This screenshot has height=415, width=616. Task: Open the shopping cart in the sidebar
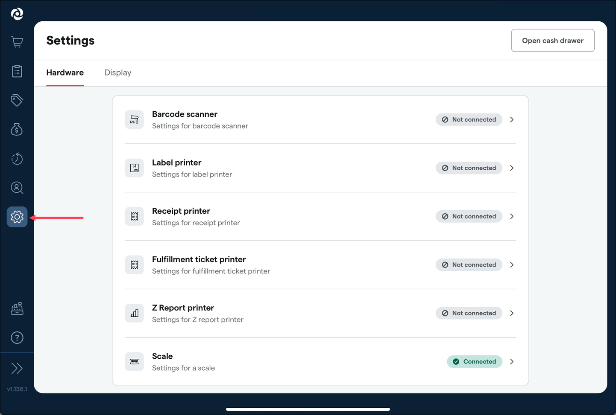click(x=17, y=42)
